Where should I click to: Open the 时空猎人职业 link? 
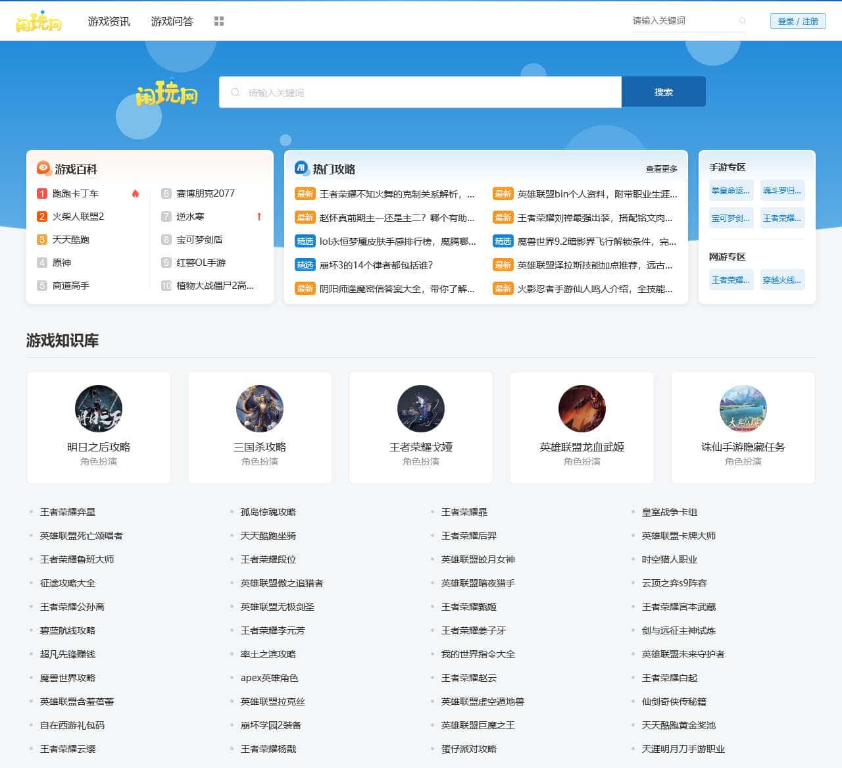[670, 559]
